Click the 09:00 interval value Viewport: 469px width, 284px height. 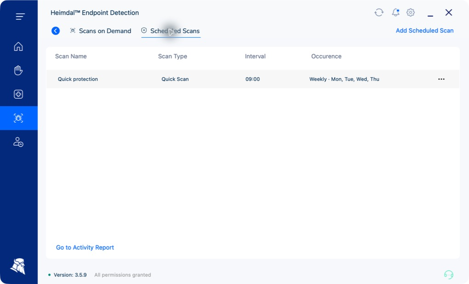point(253,79)
